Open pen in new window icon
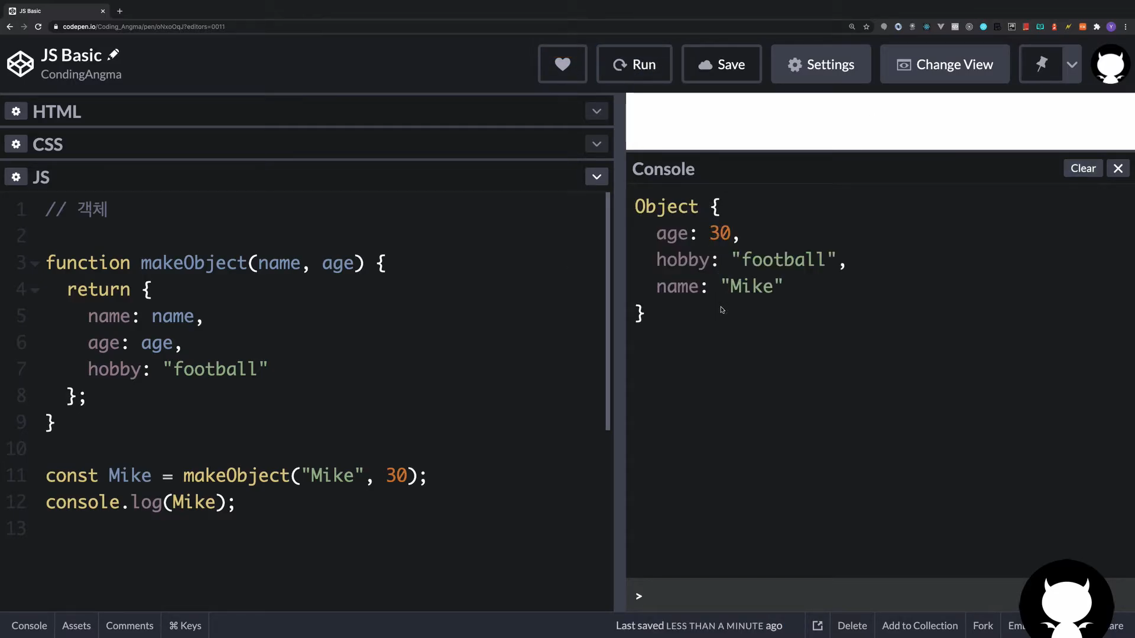 (818, 626)
